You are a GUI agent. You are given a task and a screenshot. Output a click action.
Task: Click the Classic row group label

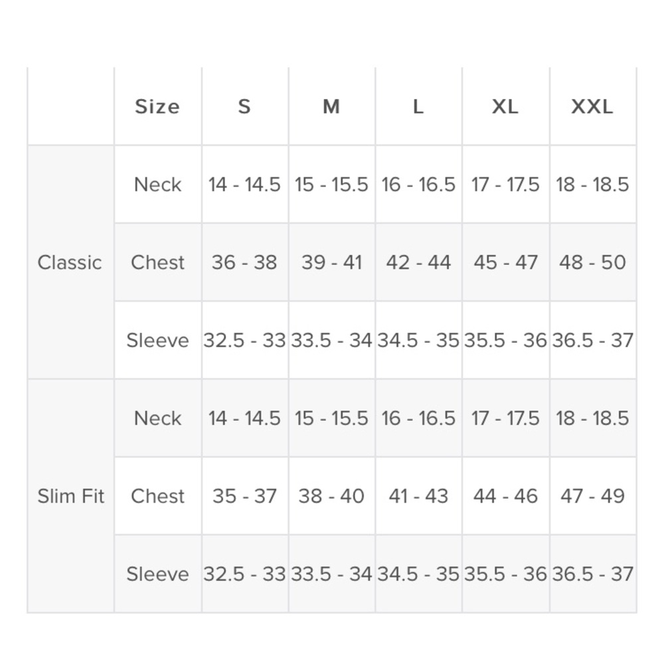click(70, 262)
